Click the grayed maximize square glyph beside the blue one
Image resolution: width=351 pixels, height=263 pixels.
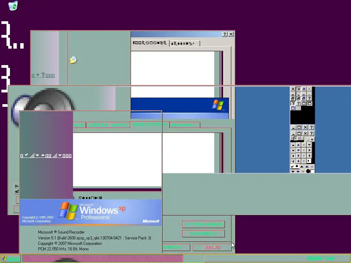[x=298, y=108]
